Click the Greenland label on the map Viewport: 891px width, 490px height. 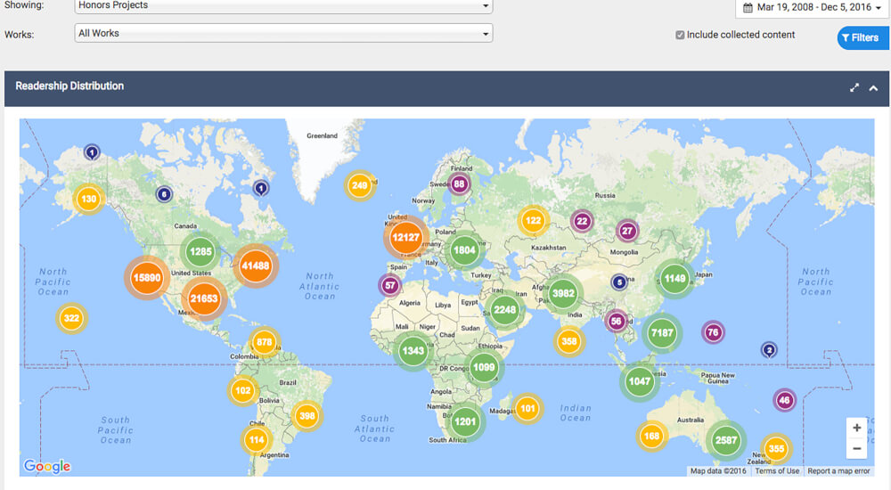tap(323, 135)
